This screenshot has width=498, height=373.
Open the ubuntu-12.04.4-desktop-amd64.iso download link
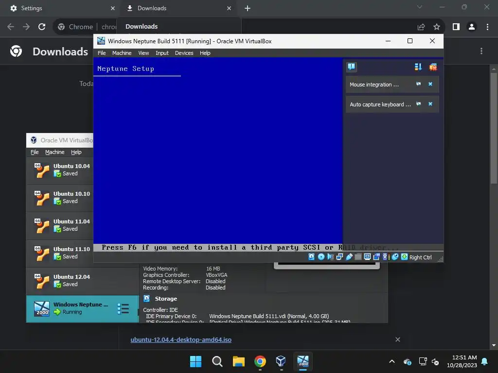181,339
